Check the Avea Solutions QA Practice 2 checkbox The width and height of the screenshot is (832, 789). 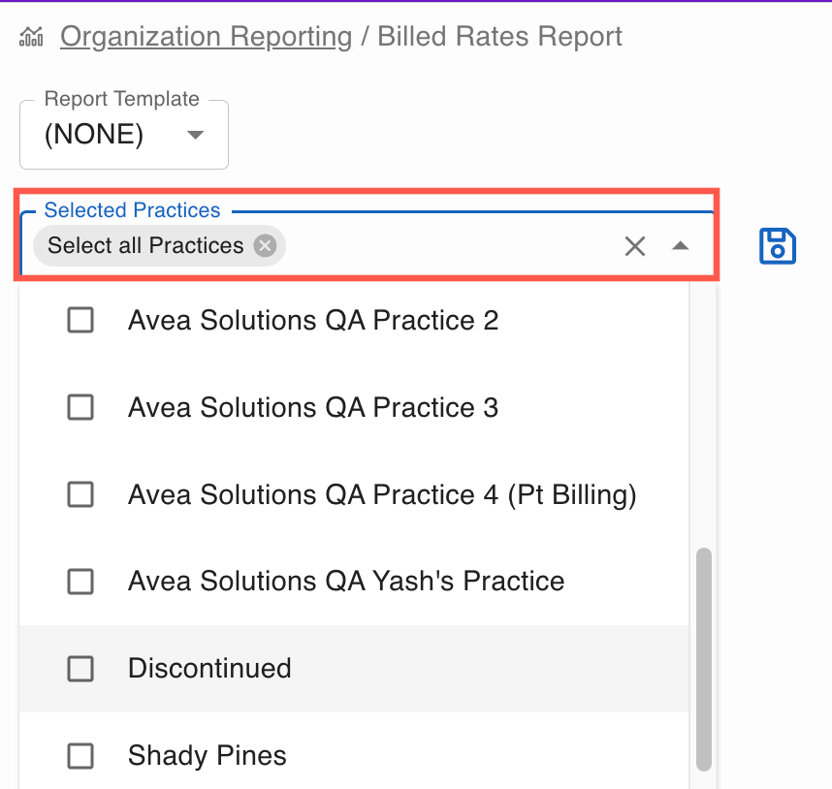[80, 320]
